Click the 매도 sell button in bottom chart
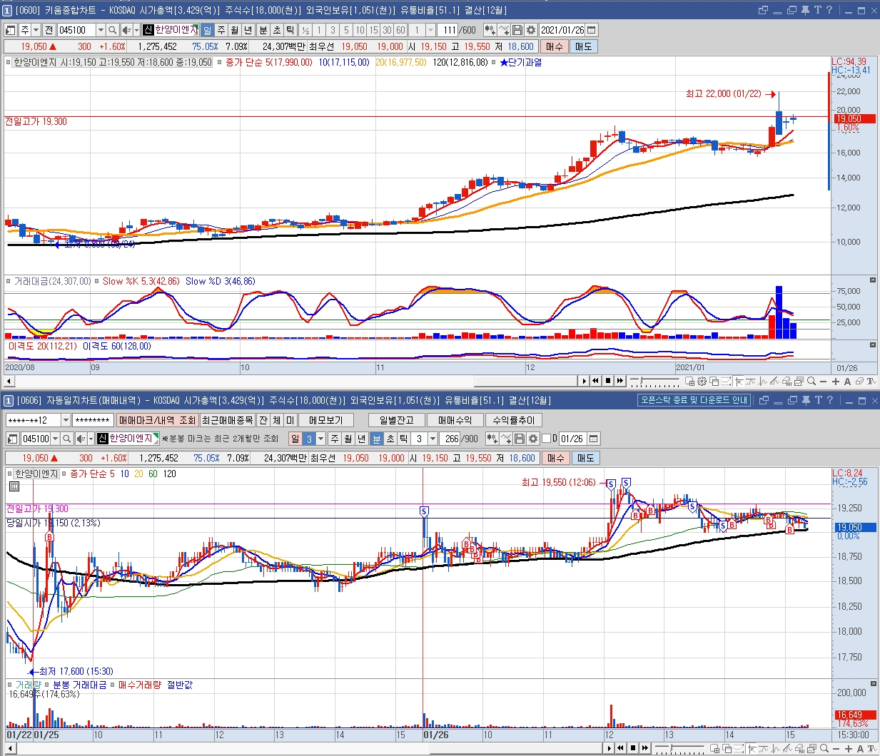 point(585,458)
